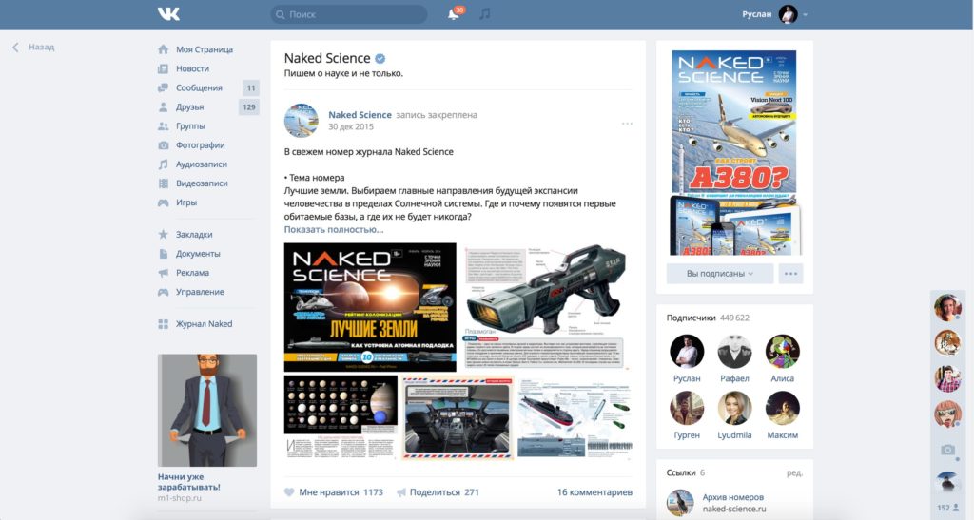Click the Реклама megaphone icon in sidebar
Image resolution: width=974 pixels, height=520 pixels.
(163, 273)
